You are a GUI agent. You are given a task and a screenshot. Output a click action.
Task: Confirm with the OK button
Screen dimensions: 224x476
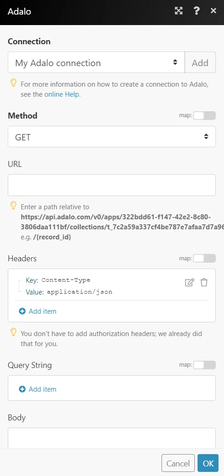click(x=208, y=463)
